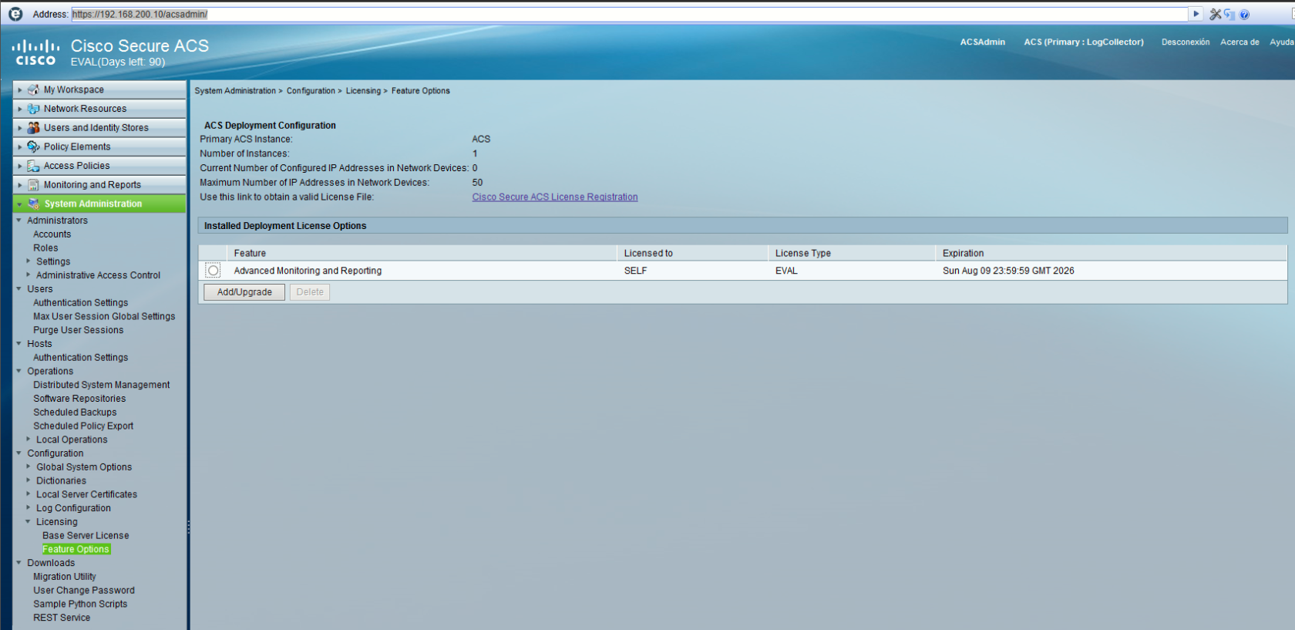The width and height of the screenshot is (1295, 630).
Task: Expand the Administrative Access Control node arrow
Action: 29,275
